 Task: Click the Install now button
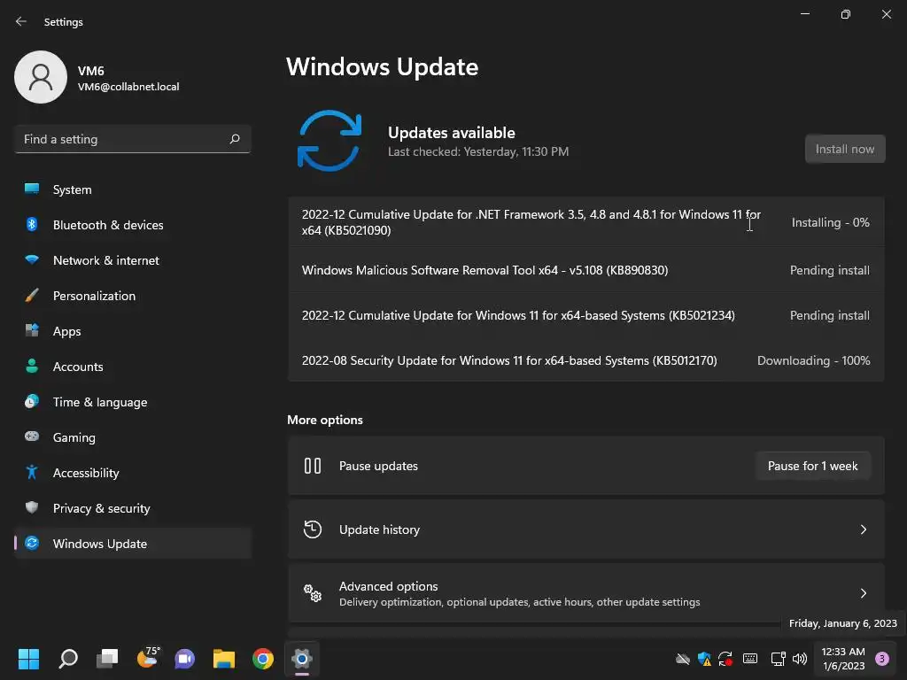click(844, 149)
